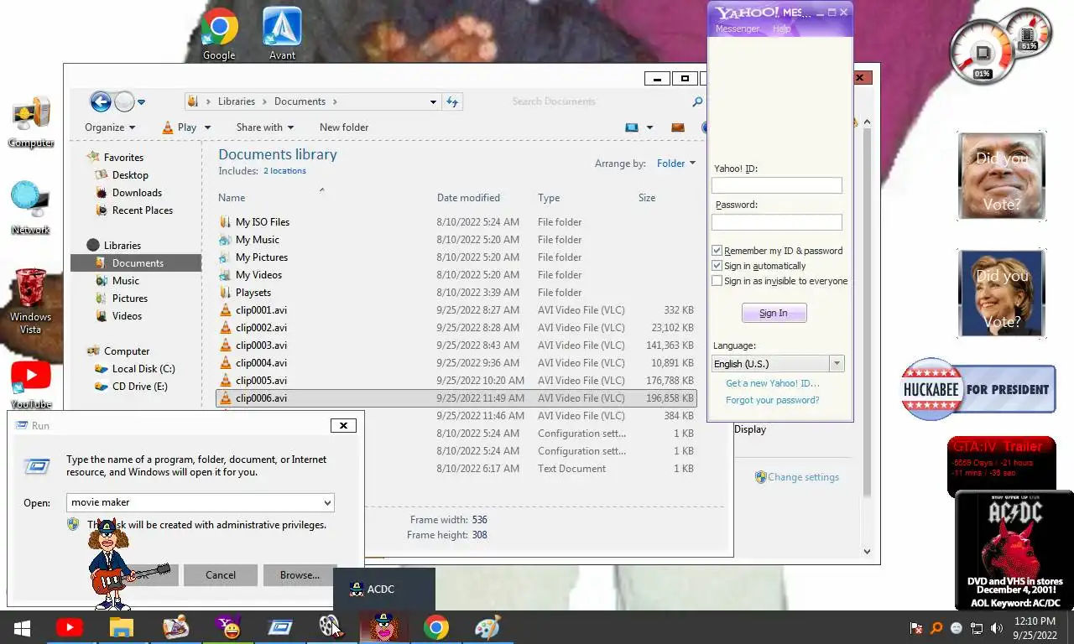Uncheck Sign in automatically
The image size is (1074, 644).
[717, 266]
